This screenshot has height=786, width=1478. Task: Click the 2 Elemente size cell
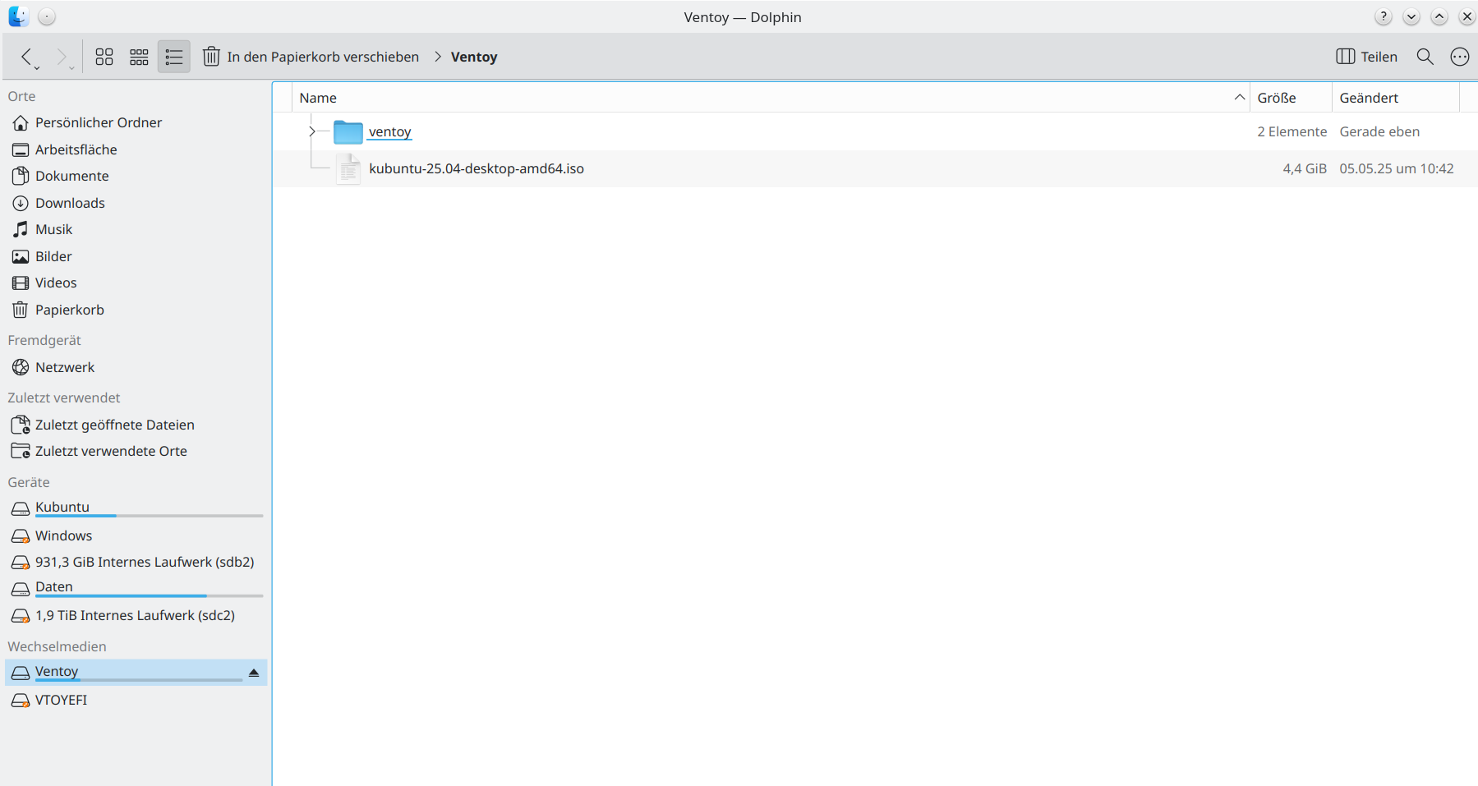pos(1292,131)
